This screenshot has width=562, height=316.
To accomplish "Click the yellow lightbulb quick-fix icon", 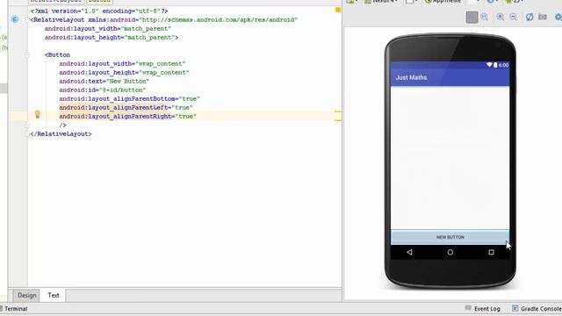I will [x=37, y=115].
